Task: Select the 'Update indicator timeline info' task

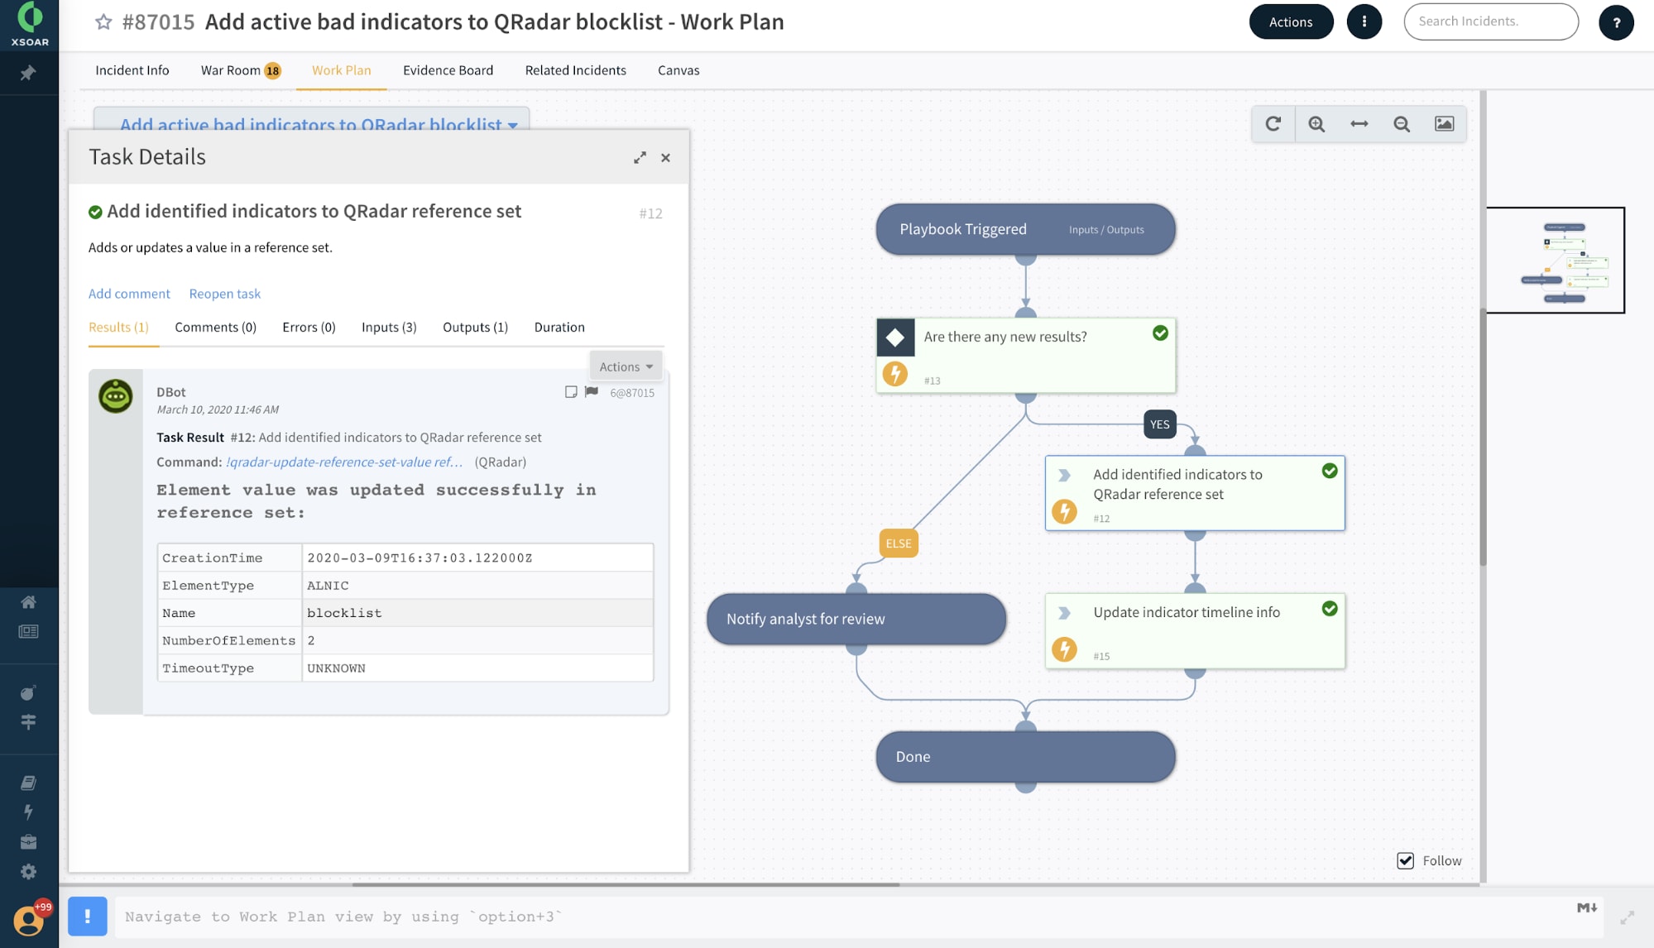Action: pyautogui.click(x=1195, y=631)
